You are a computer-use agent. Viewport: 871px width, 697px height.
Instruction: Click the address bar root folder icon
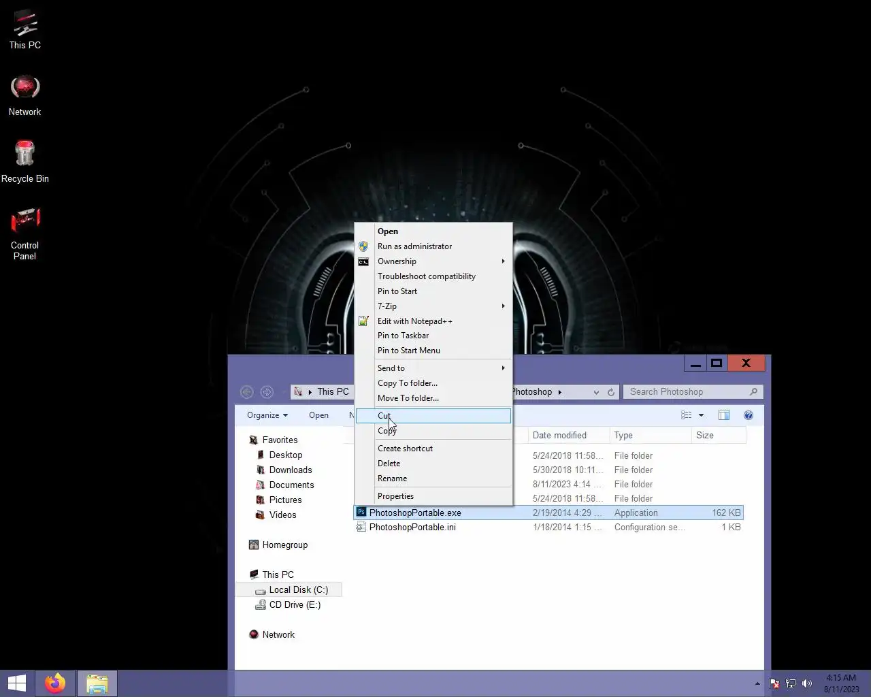pos(298,392)
